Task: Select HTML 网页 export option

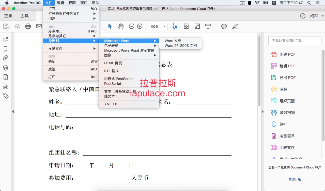Action: [129, 63]
